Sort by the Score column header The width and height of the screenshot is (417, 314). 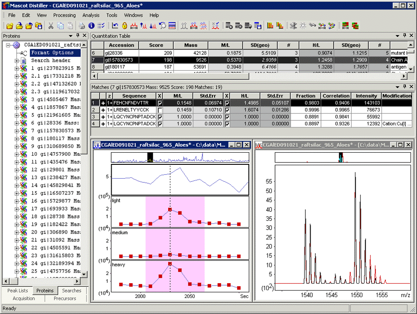pos(156,45)
